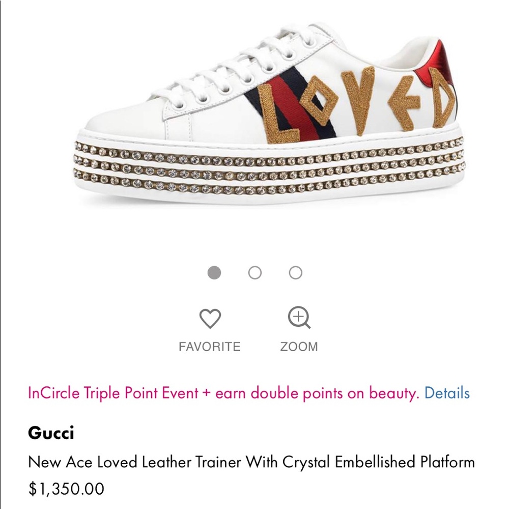The height and width of the screenshot is (509, 509).
Task: Select the first carousel dot
Action: 214,273
